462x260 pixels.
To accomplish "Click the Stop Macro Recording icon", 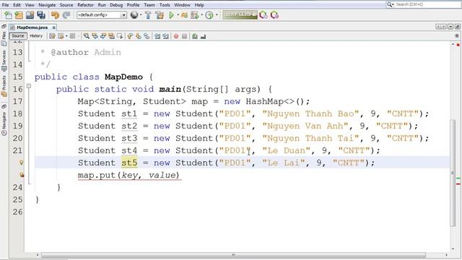I will (x=185, y=36).
